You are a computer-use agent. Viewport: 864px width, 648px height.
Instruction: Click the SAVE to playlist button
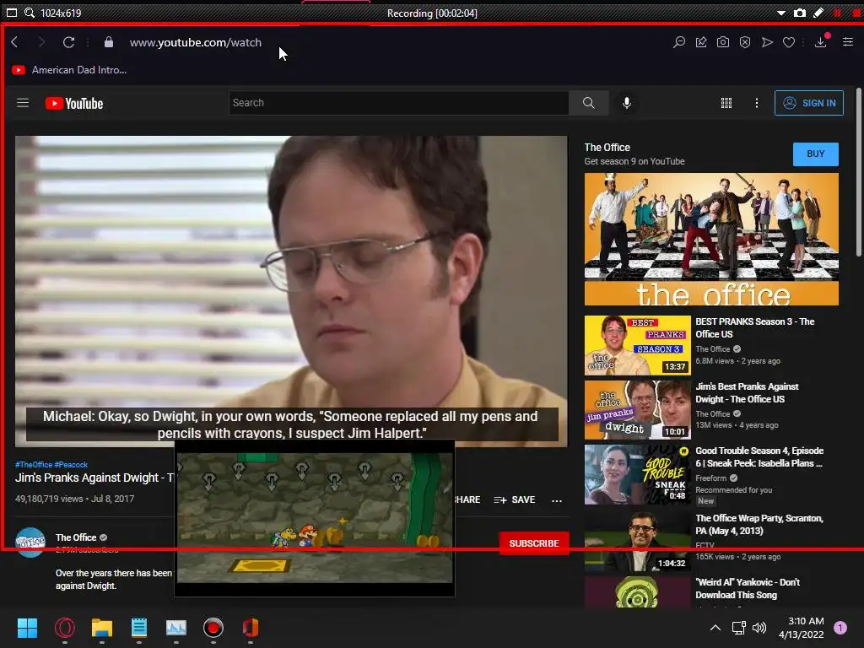point(515,499)
